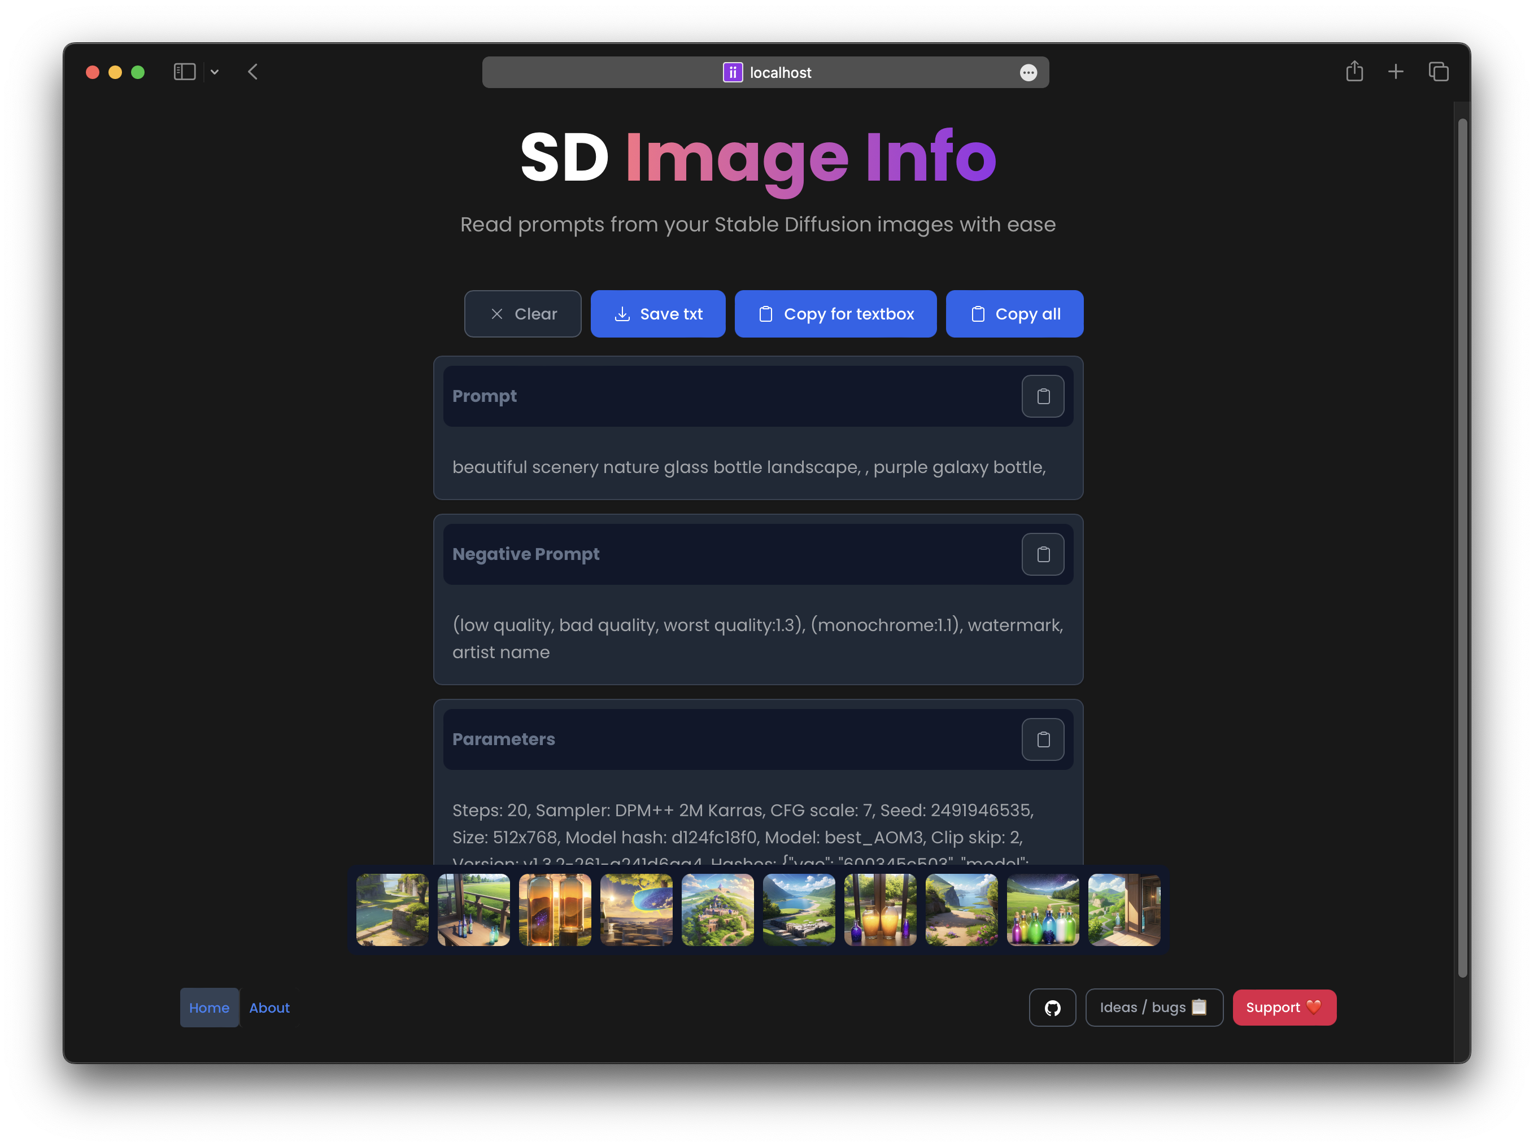
Task: Copy the Parameters section with its clipboard icon
Action: coord(1043,739)
